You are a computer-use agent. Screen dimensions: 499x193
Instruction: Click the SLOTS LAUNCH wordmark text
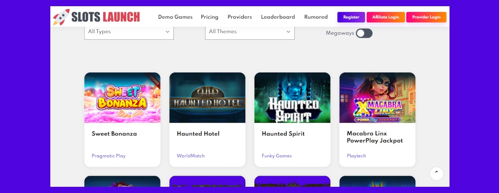(106, 17)
